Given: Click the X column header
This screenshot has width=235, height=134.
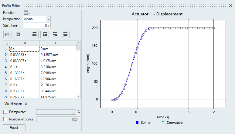Looking at the screenshot, I should coord(25,43).
